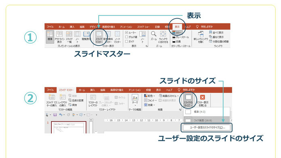Click マスター表示を閉じる close master view
This screenshot has height=158, width=281.
(203, 101)
